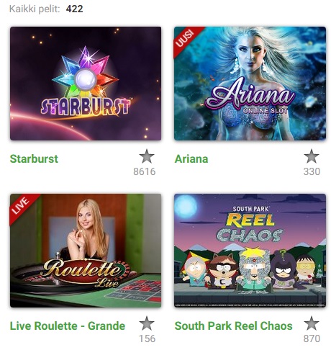Open the Live Roulette - Grande link

[68, 326]
